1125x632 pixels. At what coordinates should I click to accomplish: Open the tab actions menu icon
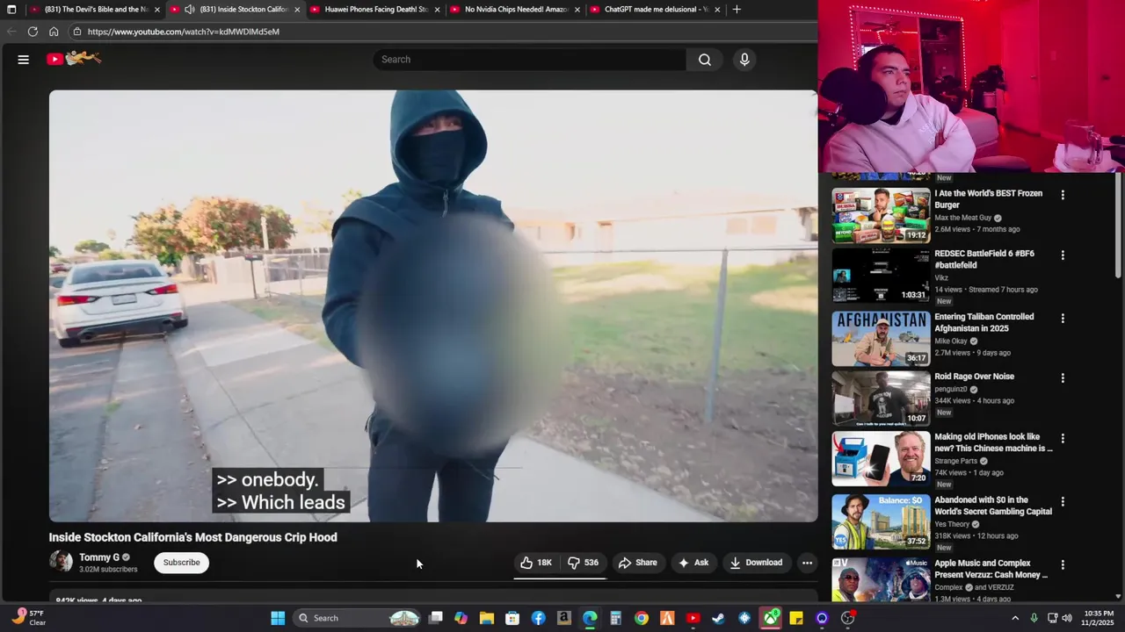11,10
